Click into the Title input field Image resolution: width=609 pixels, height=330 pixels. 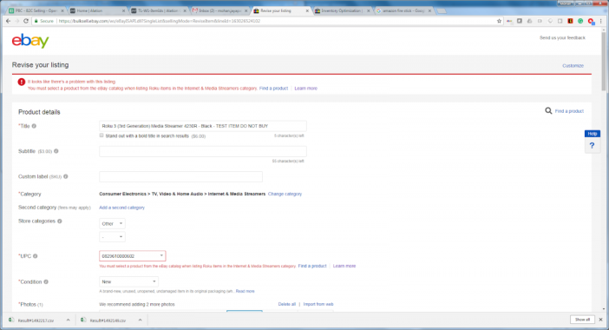203,126
